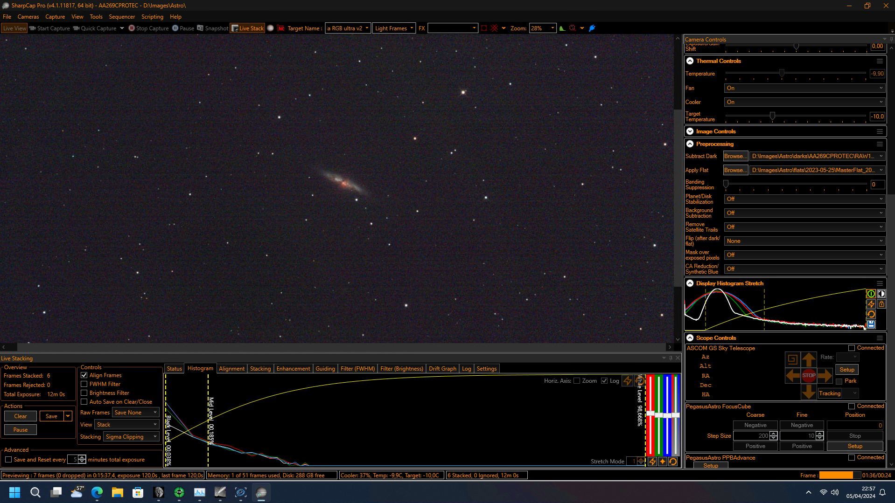Click the Stop Capture icon
This screenshot has height=503, width=895.
click(132, 28)
